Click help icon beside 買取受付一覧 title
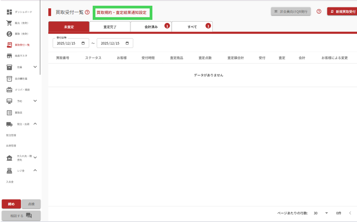Image resolution: width=357 pixels, height=222 pixels. 87,12
